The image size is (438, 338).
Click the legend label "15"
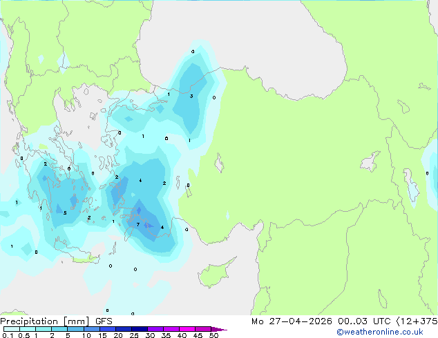(x=102, y=335)
